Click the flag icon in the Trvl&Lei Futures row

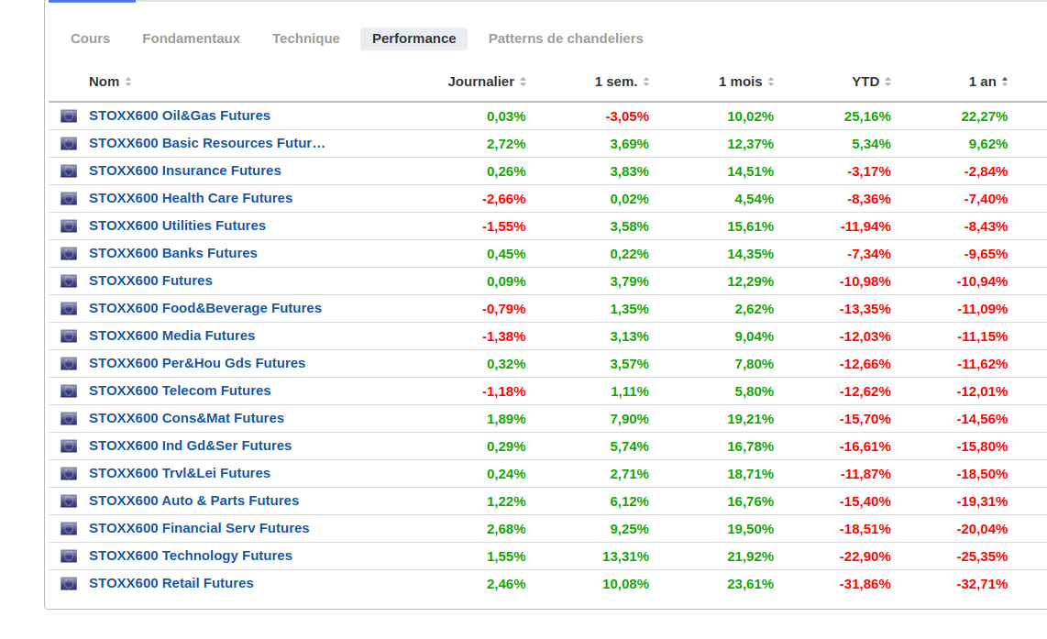[69, 473]
